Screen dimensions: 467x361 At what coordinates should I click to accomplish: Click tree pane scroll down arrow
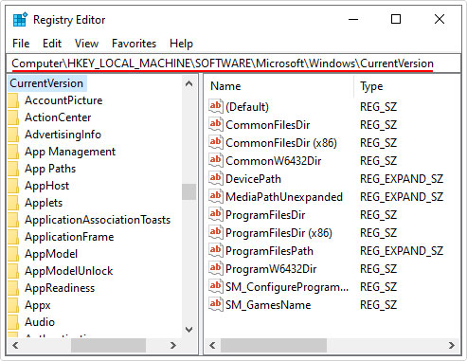(x=189, y=330)
